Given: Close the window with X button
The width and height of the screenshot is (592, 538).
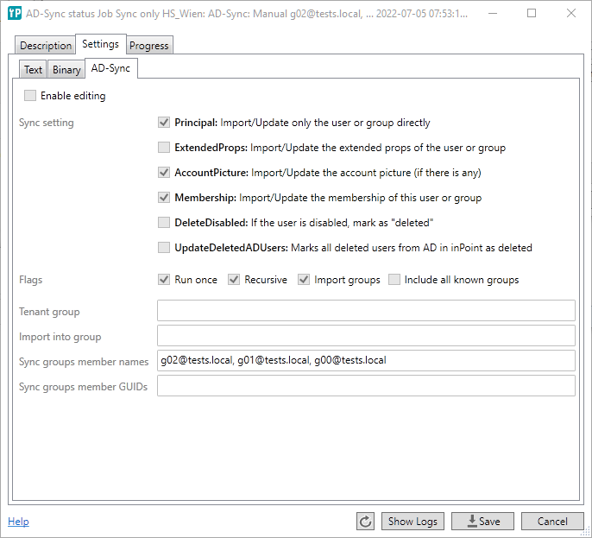Looking at the screenshot, I should (570, 13).
